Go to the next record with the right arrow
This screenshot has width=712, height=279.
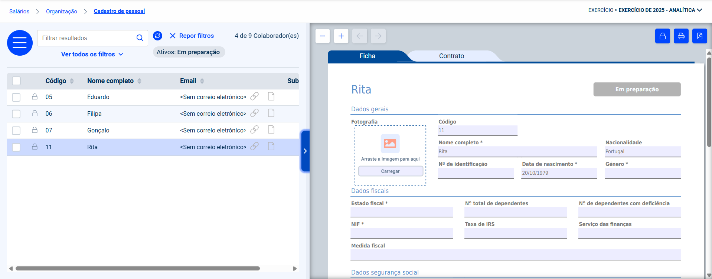pyautogui.click(x=378, y=36)
